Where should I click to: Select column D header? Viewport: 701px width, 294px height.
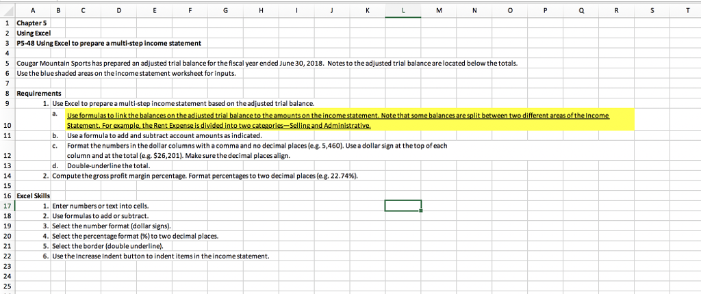click(x=118, y=12)
